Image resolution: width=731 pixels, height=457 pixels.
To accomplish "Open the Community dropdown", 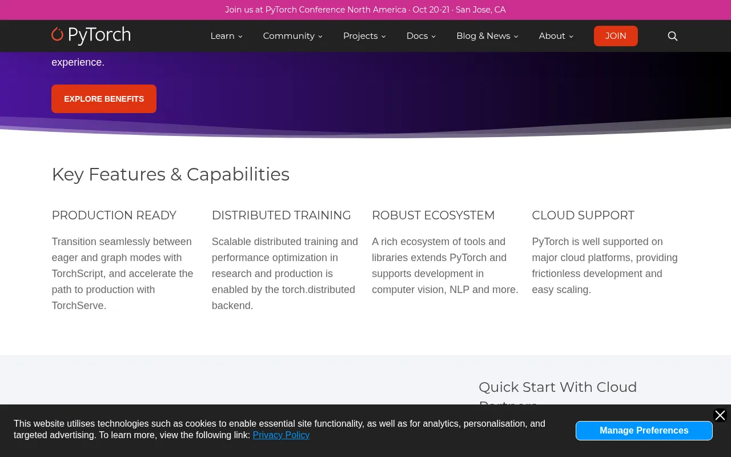I will 293,36.
